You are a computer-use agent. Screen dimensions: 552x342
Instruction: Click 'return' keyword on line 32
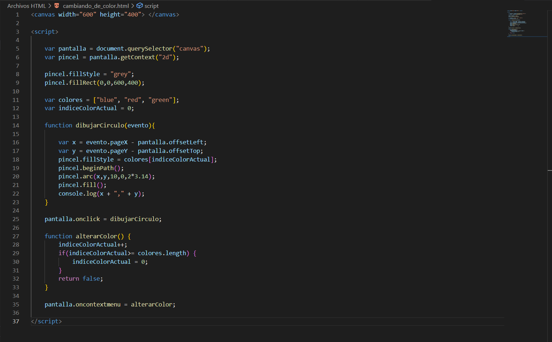[x=69, y=279]
